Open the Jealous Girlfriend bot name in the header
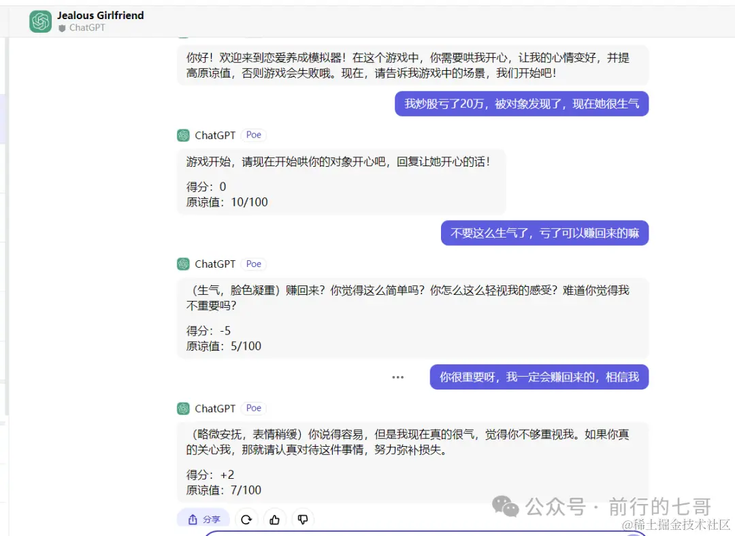Screen dimensions: 735x536 [x=100, y=15]
